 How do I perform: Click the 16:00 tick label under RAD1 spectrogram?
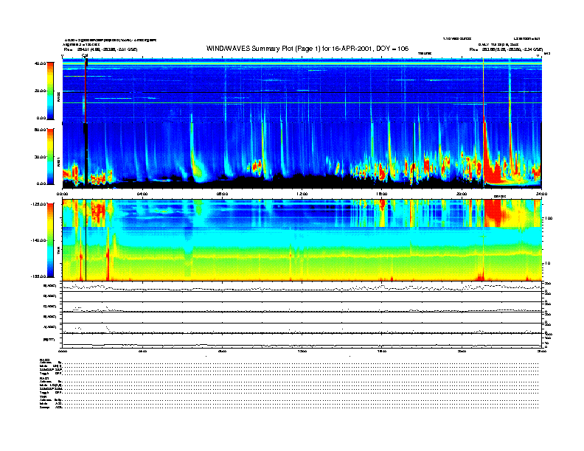(382, 194)
